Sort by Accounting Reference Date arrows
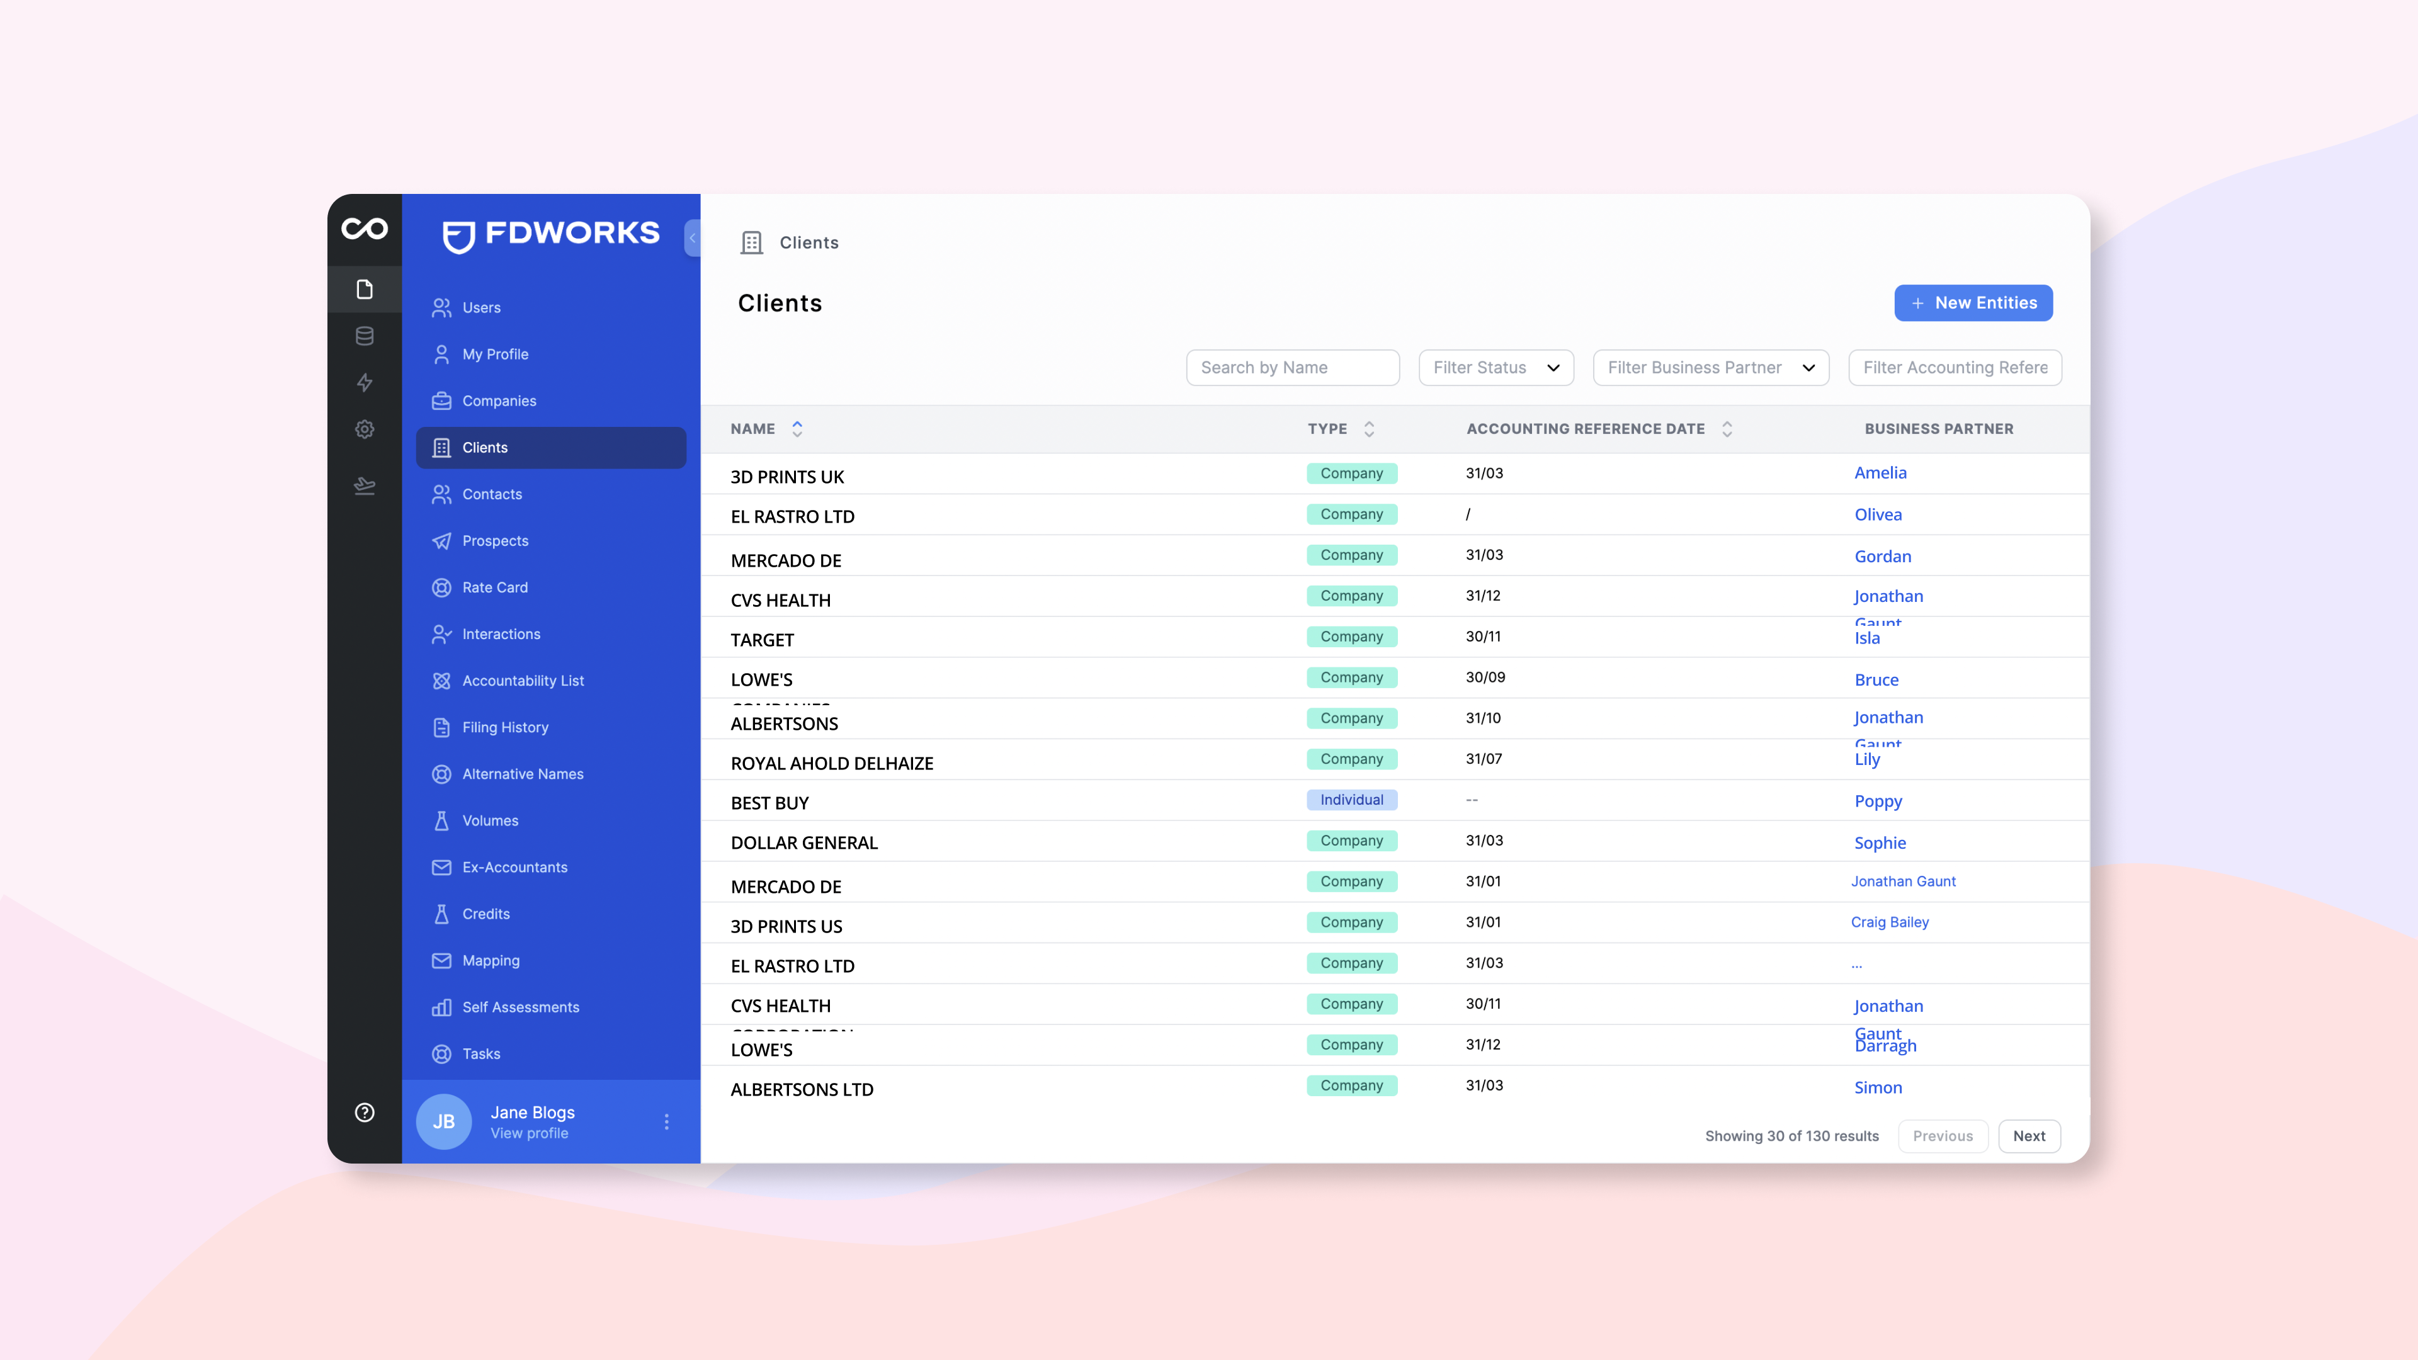This screenshot has height=1360, width=2418. pos(1726,429)
